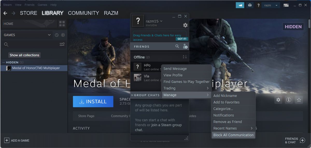Open the announcements megaphone icon
Image resolution: width=311 pixels, height=148 pixels.
tap(240, 5)
